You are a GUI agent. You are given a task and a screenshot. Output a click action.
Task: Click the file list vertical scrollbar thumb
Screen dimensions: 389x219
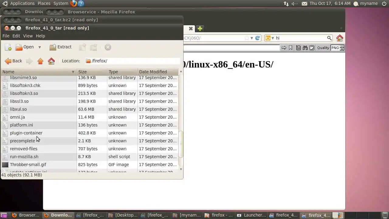(x=181, y=144)
